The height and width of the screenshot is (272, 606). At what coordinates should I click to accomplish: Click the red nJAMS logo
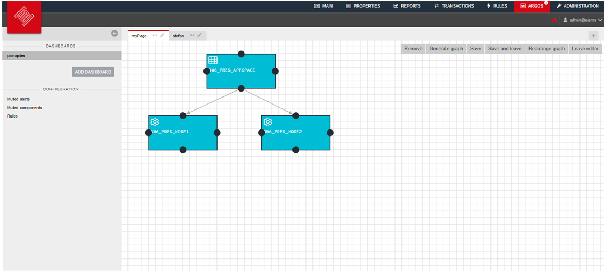(24, 17)
